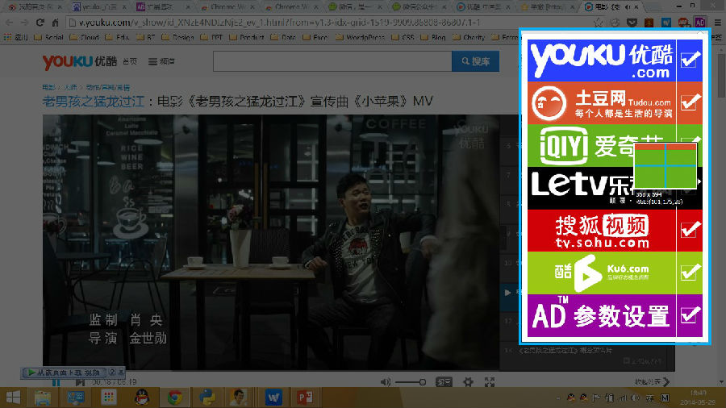Enter fullscreen video mode

490,381
